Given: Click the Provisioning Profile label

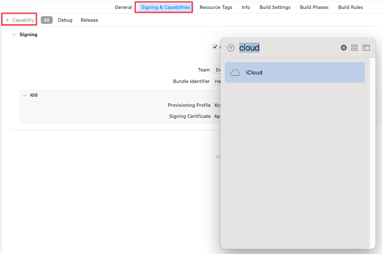Looking at the screenshot, I should coord(189,105).
